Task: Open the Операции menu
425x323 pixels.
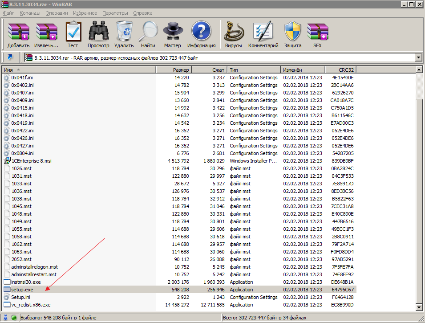Action: (x=57, y=13)
